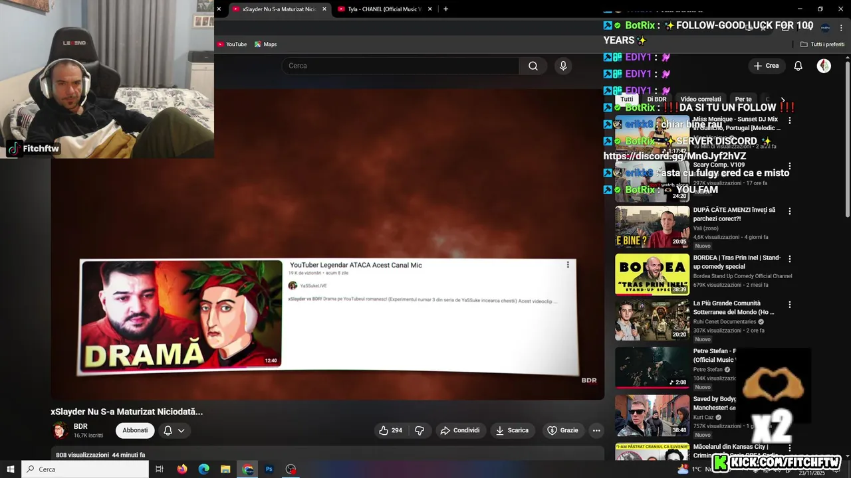851x478 pixels.
Task: Dislike the video with thumbs-down button
Action: 420,430
